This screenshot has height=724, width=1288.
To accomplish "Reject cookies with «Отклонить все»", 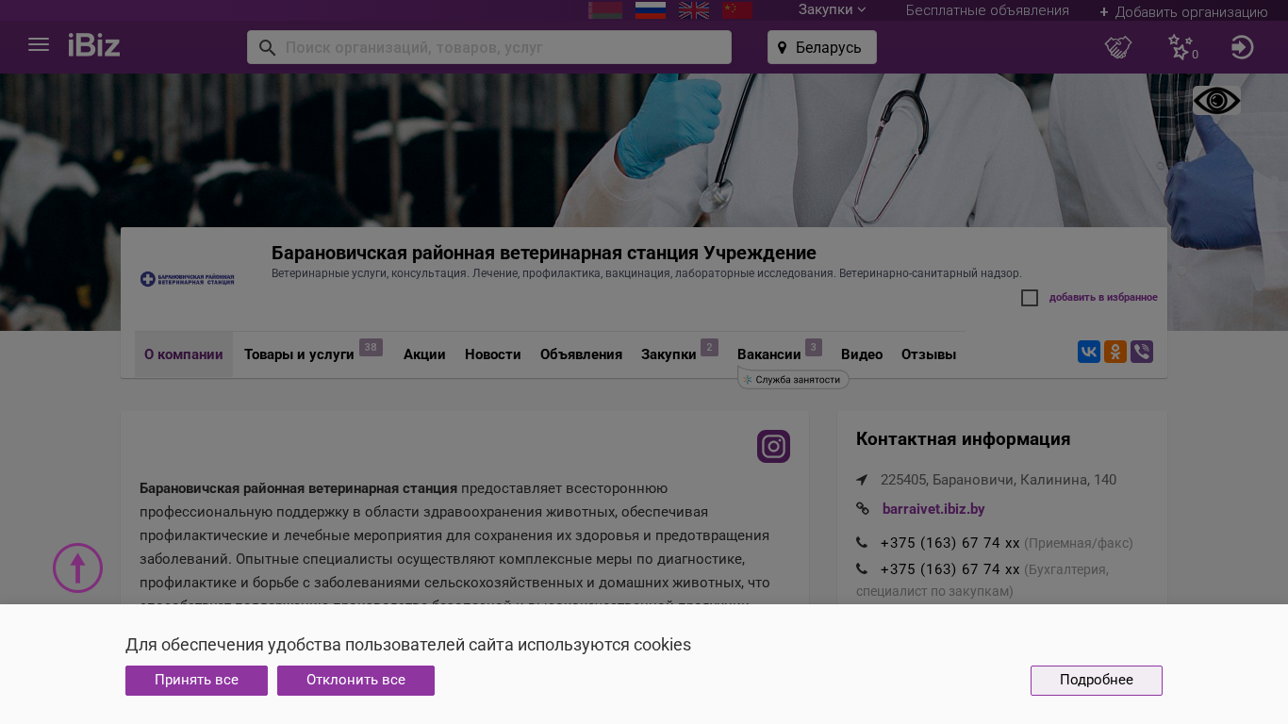I will [355, 681].
